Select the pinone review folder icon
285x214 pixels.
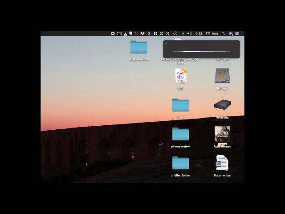(180, 134)
